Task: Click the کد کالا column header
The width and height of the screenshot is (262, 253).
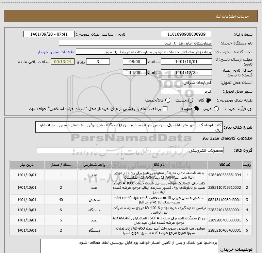Action: [x=225, y=165]
